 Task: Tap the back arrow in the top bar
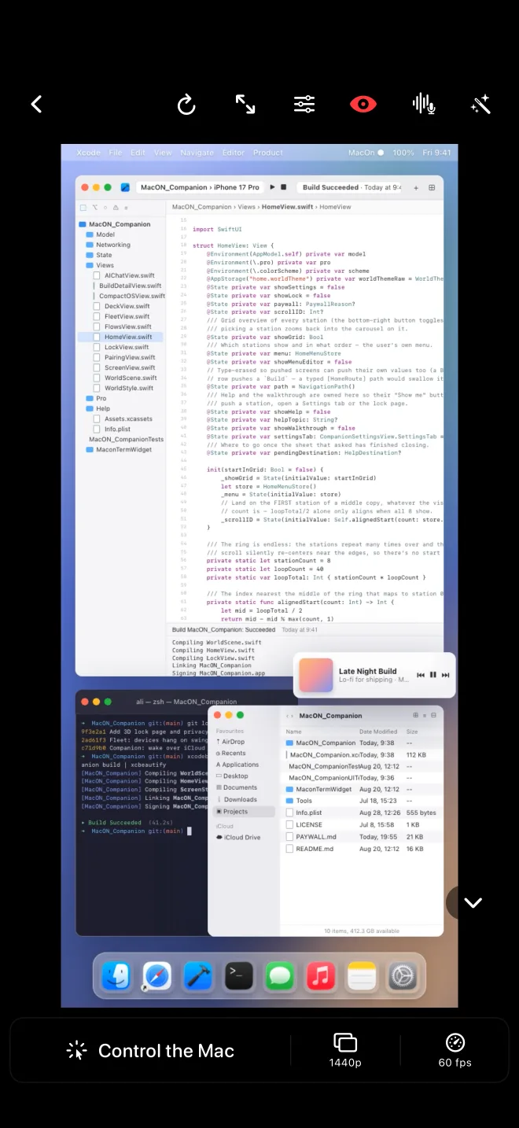36,104
